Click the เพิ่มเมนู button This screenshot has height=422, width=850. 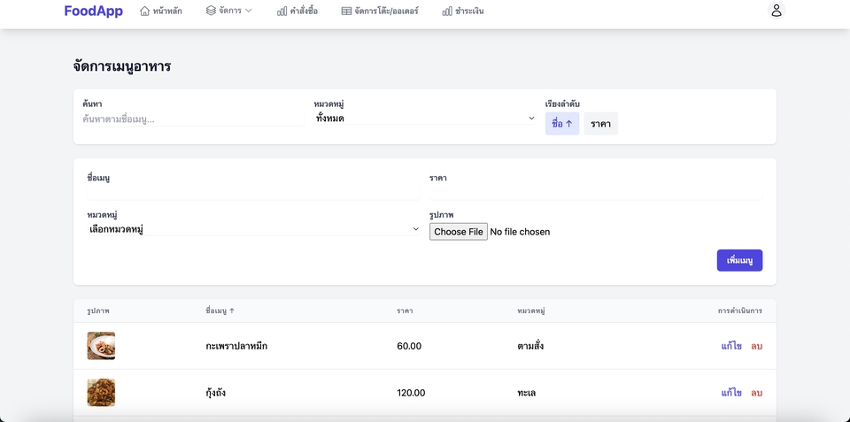point(739,260)
